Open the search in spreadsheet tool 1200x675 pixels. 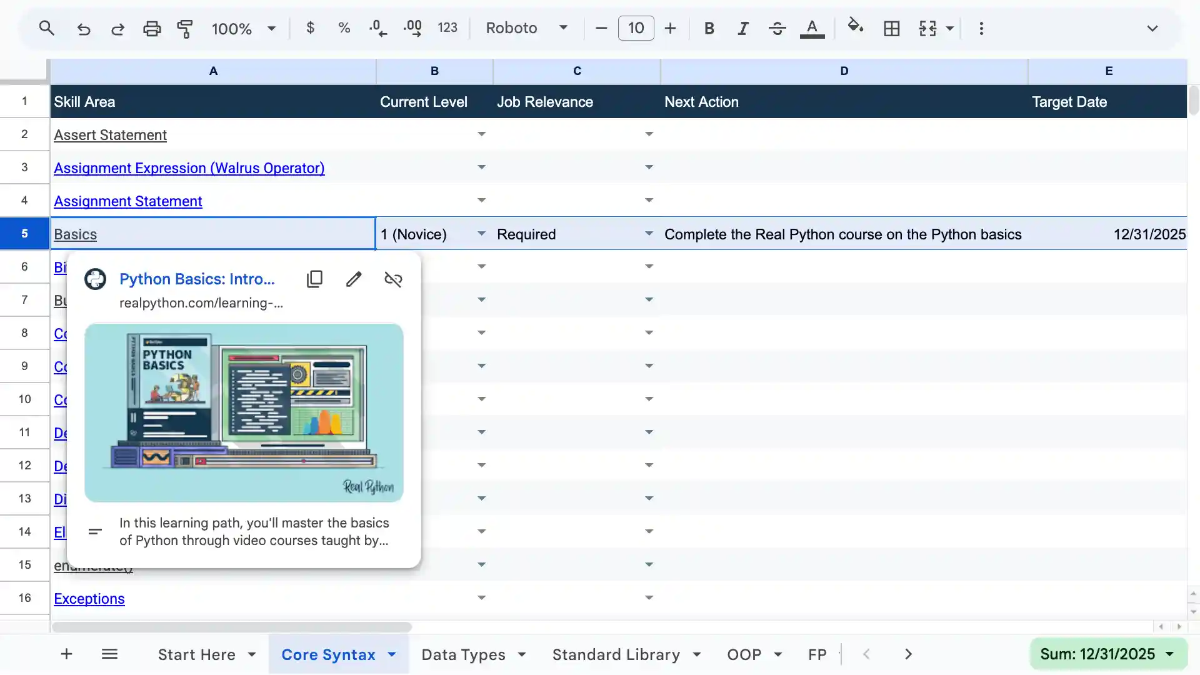click(x=47, y=28)
